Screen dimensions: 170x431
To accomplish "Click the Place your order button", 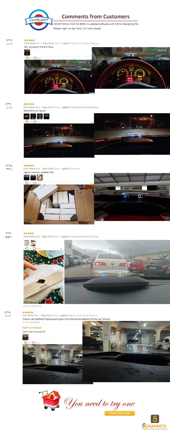I will [x=119, y=413].
